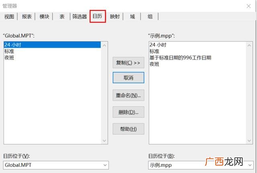Click the 复制(C) >> button
The image size is (257, 173).
pos(128,63)
